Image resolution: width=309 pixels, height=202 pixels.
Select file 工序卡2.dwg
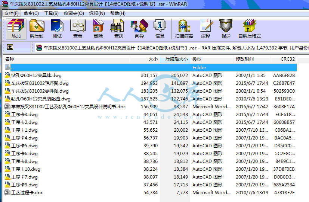click(24, 122)
